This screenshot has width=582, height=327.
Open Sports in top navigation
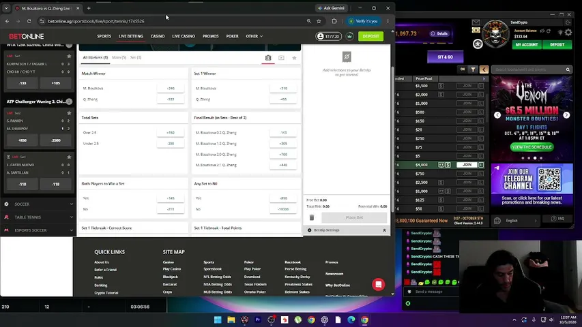tap(104, 36)
